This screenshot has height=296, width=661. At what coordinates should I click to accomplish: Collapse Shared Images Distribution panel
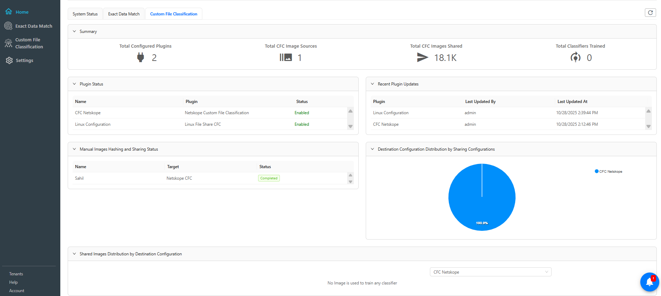point(74,254)
